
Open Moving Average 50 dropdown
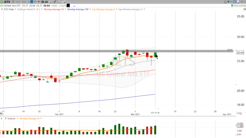(x=65, y=9)
